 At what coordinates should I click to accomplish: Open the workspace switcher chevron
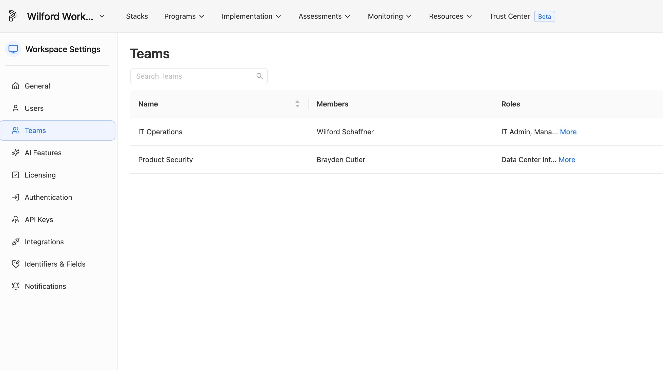click(102, 16)
